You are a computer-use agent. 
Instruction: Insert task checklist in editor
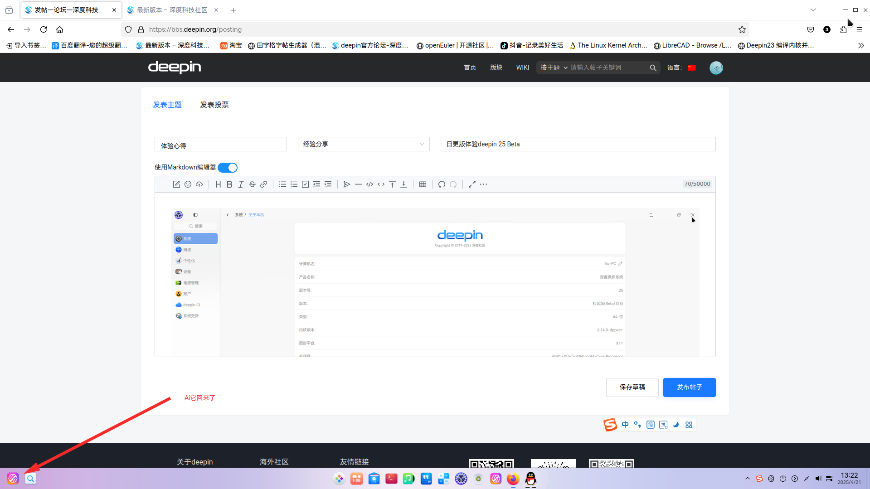(x=305, y=184)
